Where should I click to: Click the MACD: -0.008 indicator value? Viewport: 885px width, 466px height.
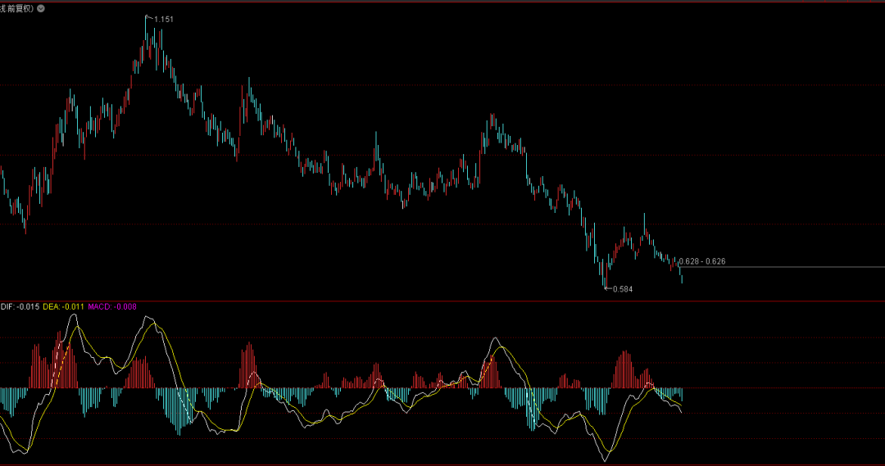tap(112, 306)
